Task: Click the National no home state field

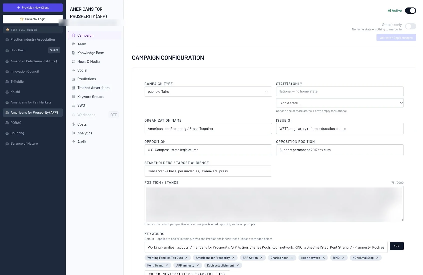Action: pyautogui.click(x=340, y=92)
